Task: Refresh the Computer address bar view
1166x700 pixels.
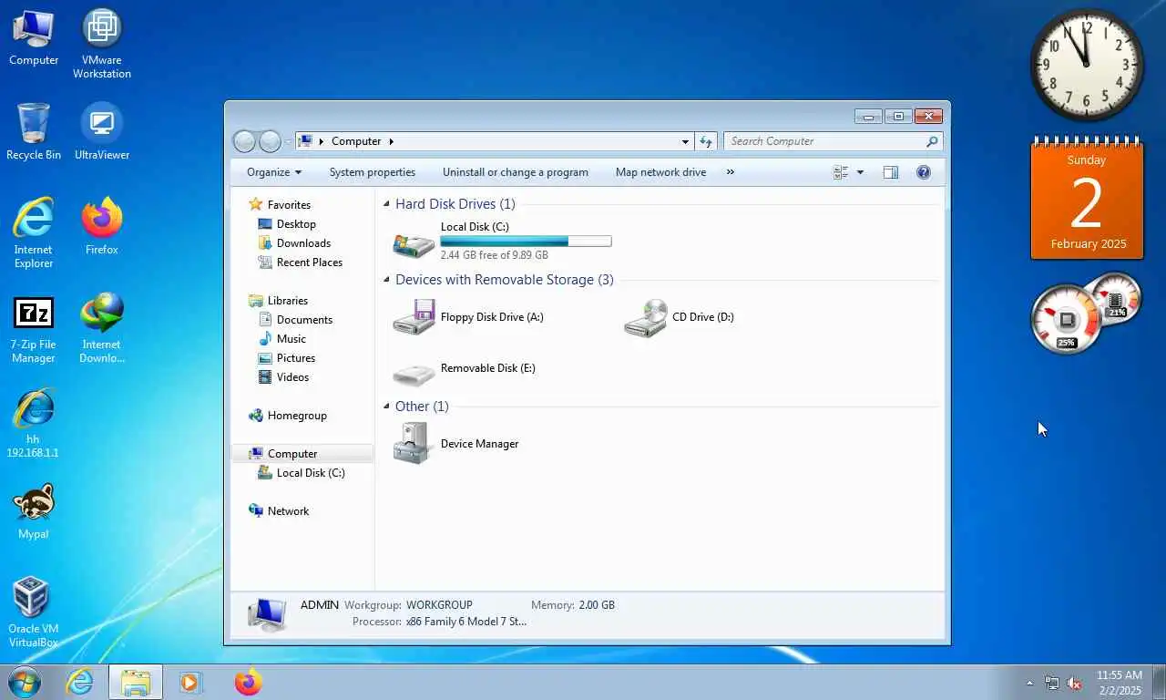Action: point(706,141)
